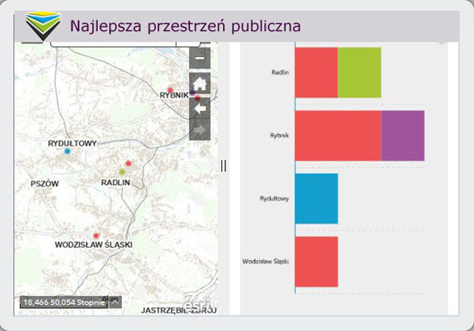Select the green bar segment for Radlin
This screenshot has width=474, height=331.
point(359,73)
